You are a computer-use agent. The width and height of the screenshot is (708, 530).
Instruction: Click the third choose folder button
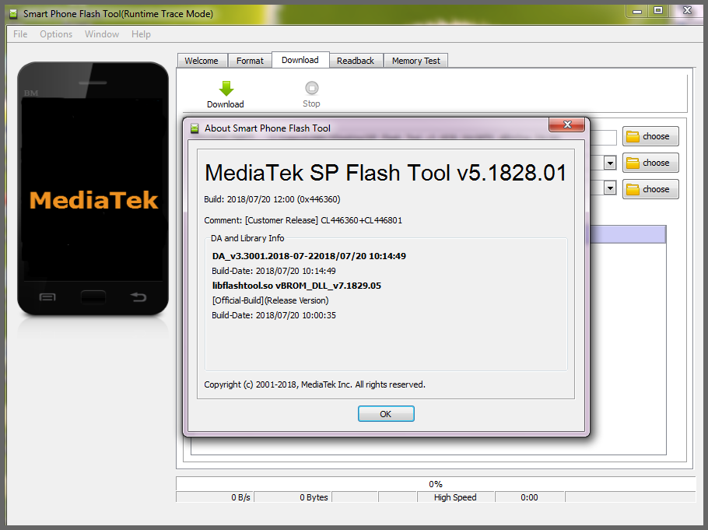650,189
